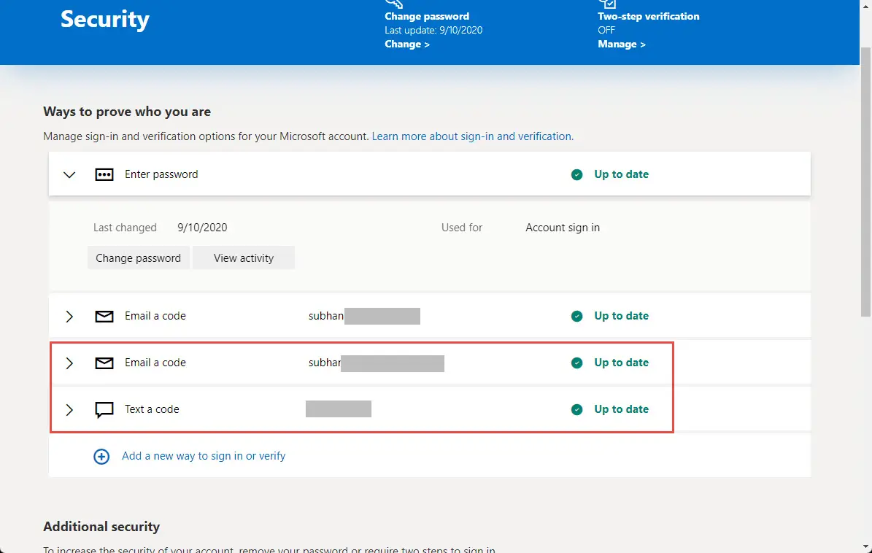Select the speech bubble icon for Text a code
The width and height of the screenshot is (872, 553).
coord(104,409)
